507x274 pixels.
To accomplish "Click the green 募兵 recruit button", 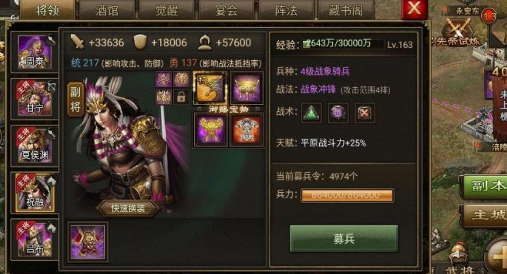I will [x=343, y=239].
